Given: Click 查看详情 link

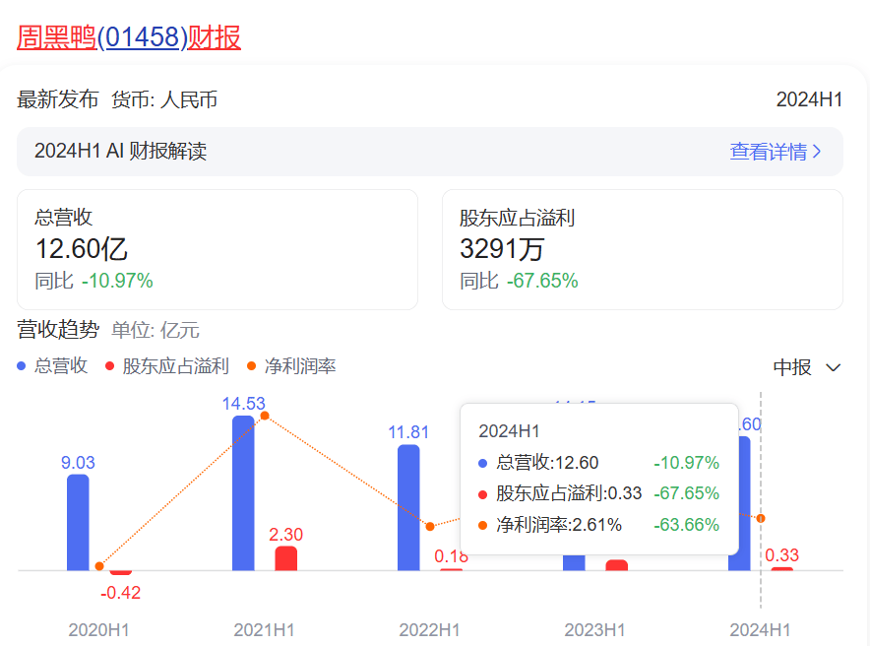Looking at the screenshot, I should tap(768, 152).
